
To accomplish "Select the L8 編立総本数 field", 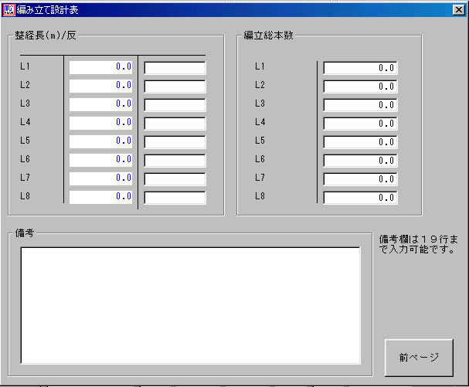I will click(x=360, y=197).
